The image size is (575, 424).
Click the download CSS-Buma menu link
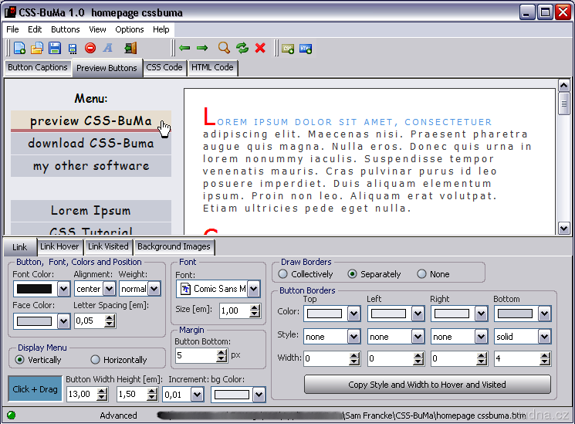pyautogui.click(x=91, y=144)
